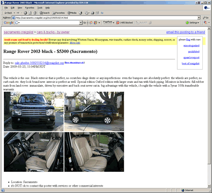
Task: Open the Mail toolbar button
Action: 87,13
